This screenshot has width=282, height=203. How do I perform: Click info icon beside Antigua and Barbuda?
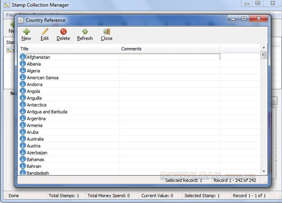click(23, 111)
